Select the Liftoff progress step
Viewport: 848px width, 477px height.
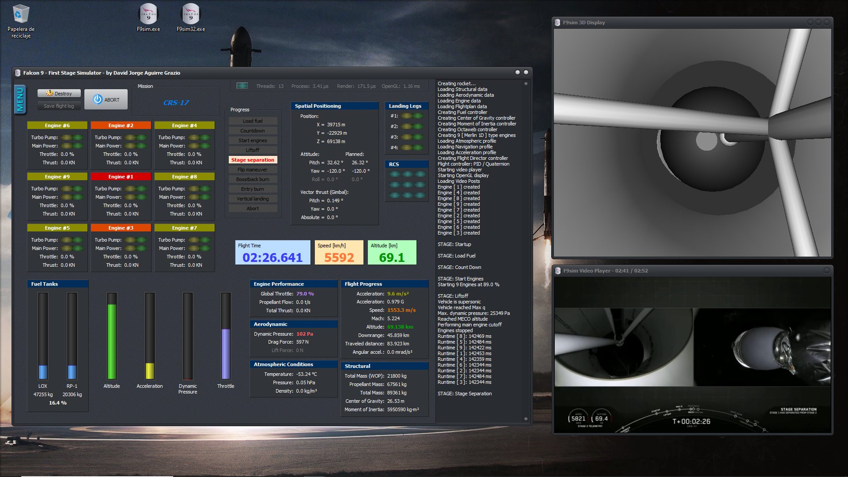[x=253, y=150]
